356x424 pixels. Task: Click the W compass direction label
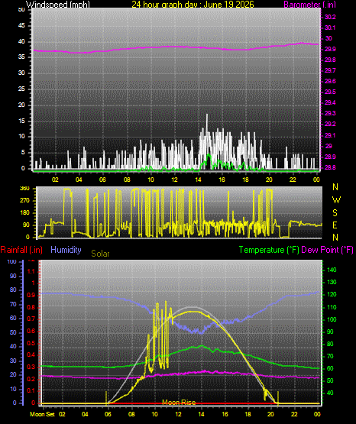pos(336,200)
